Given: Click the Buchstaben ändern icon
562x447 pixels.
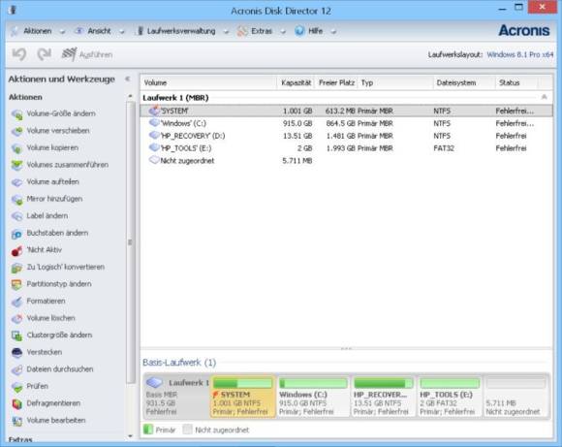Looking at the screenshot, I should pyautogui.click(x=16, y=234).
